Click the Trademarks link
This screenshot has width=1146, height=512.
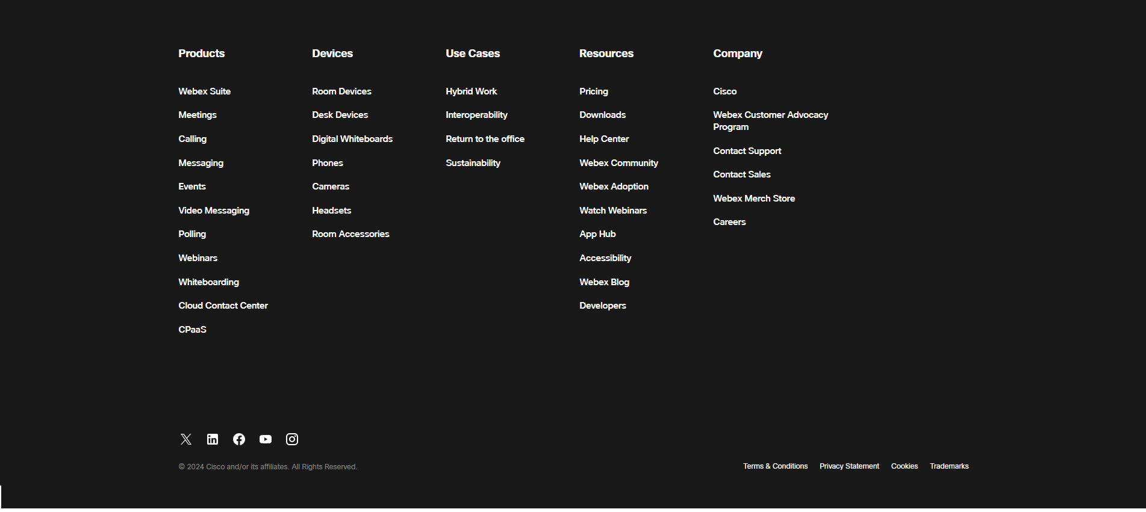(x=950, y=466)
